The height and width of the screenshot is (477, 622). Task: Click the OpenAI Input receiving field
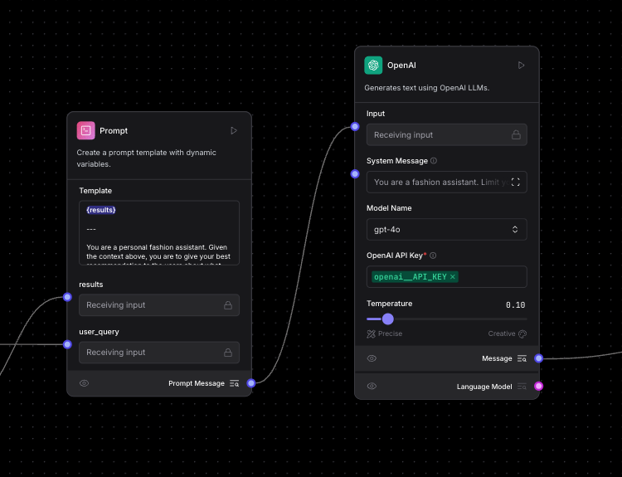pos(447,135)
